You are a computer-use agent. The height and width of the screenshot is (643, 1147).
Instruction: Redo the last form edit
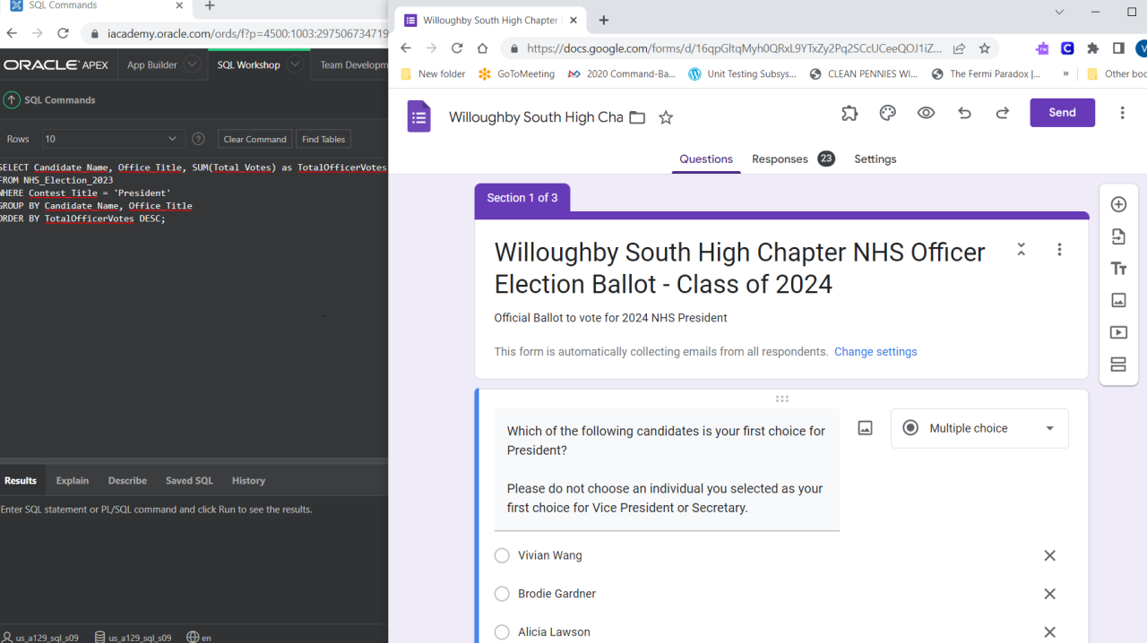point(1003,113)
